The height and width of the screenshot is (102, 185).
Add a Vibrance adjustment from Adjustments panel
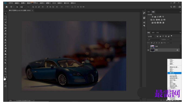[x=163, y=17]
